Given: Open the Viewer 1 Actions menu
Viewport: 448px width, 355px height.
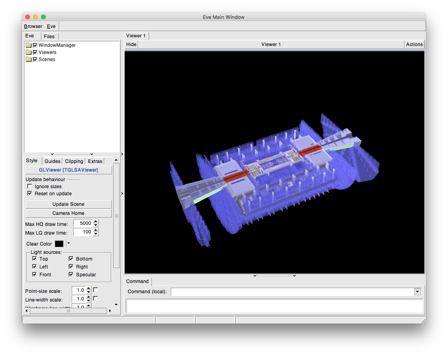Looking at the screenshot, I should (x=414, y=44).
